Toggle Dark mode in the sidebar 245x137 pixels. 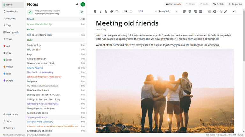(x=12, y=114)
